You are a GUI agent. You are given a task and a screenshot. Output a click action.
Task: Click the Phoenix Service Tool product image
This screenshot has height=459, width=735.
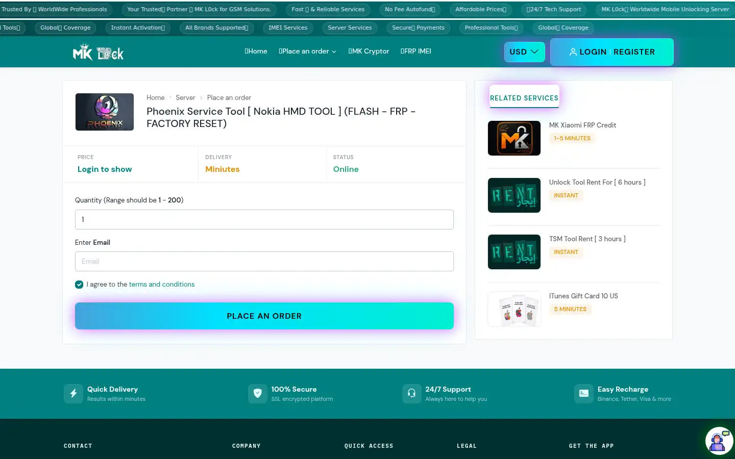[x=105, y=112]
